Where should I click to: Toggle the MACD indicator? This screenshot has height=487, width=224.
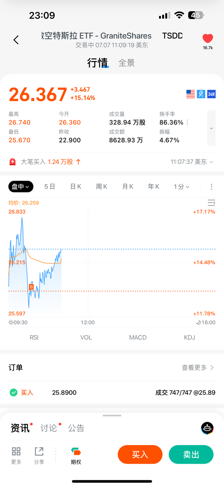tap(138, 338)
